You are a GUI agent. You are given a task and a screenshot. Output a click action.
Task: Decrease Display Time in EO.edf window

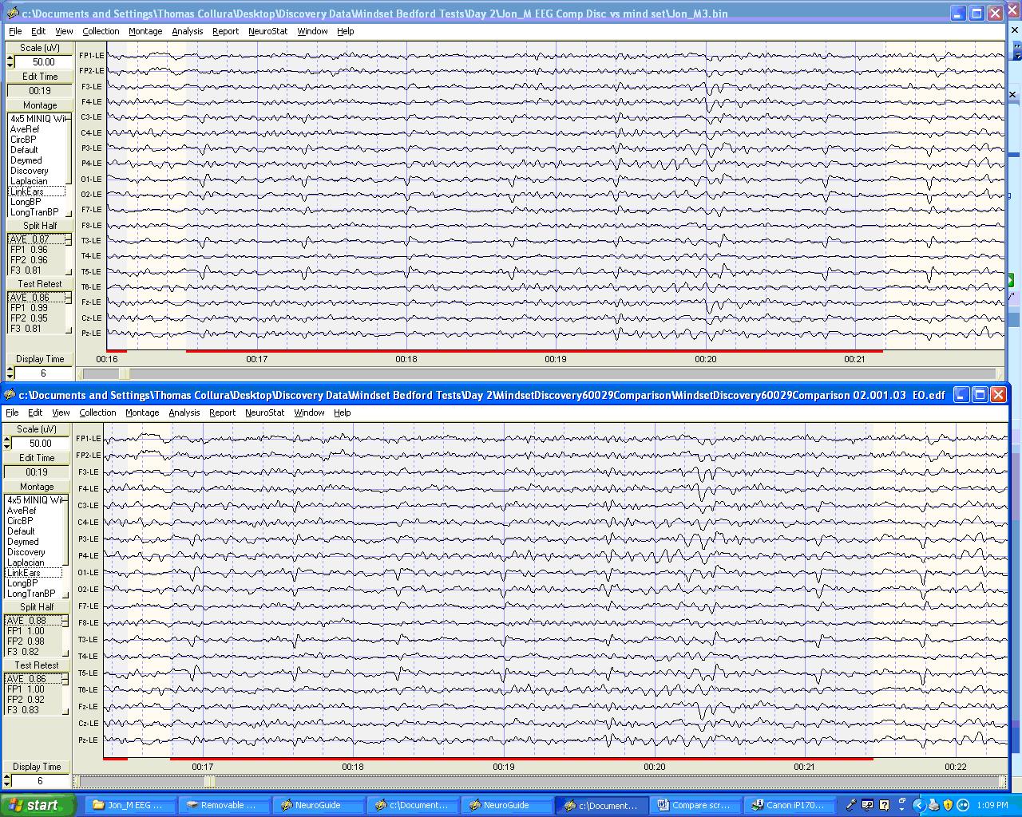(7, 784)
